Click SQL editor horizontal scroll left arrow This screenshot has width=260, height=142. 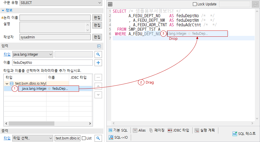pyautogui.click(x=114, y=123)
